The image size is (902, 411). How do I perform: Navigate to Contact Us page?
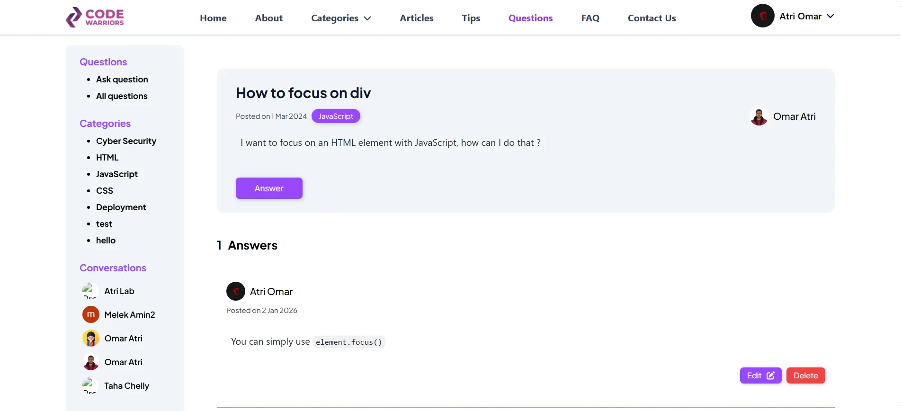tap(652, 18)
